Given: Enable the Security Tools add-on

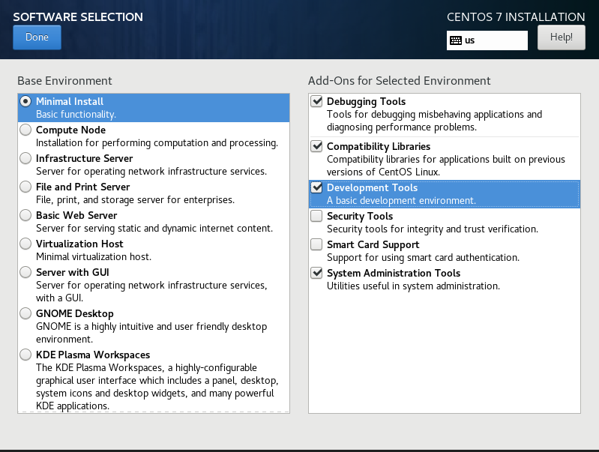Looking at the screenshot, I should pyautogui.click(x=316, y=216).
